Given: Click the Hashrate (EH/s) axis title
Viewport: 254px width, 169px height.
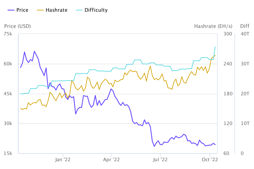Looking at the screenshot, I should [213, 26].
